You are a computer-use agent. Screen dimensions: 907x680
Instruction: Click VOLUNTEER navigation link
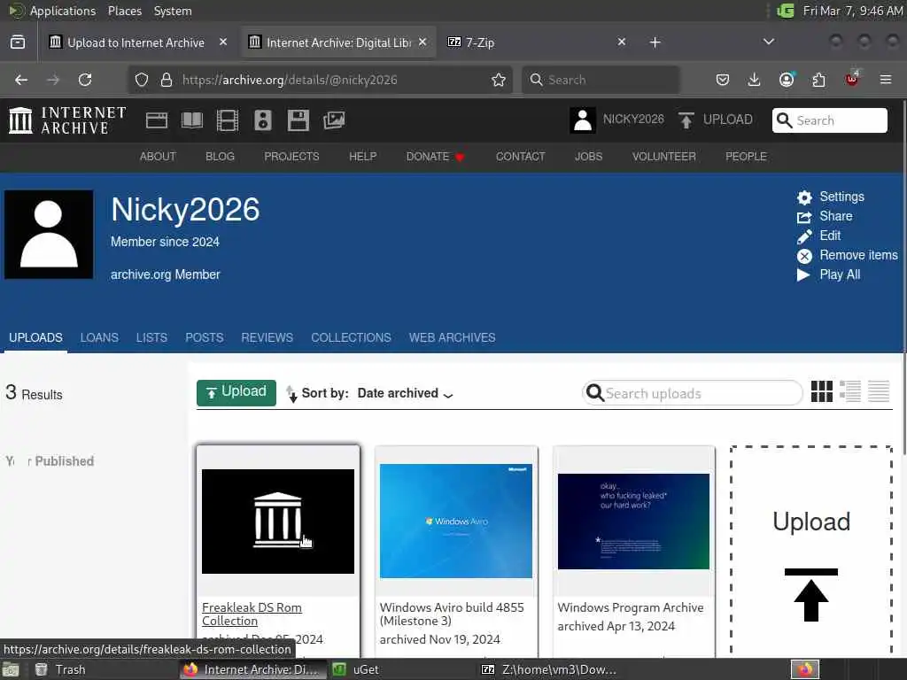(x=664, y=157)
